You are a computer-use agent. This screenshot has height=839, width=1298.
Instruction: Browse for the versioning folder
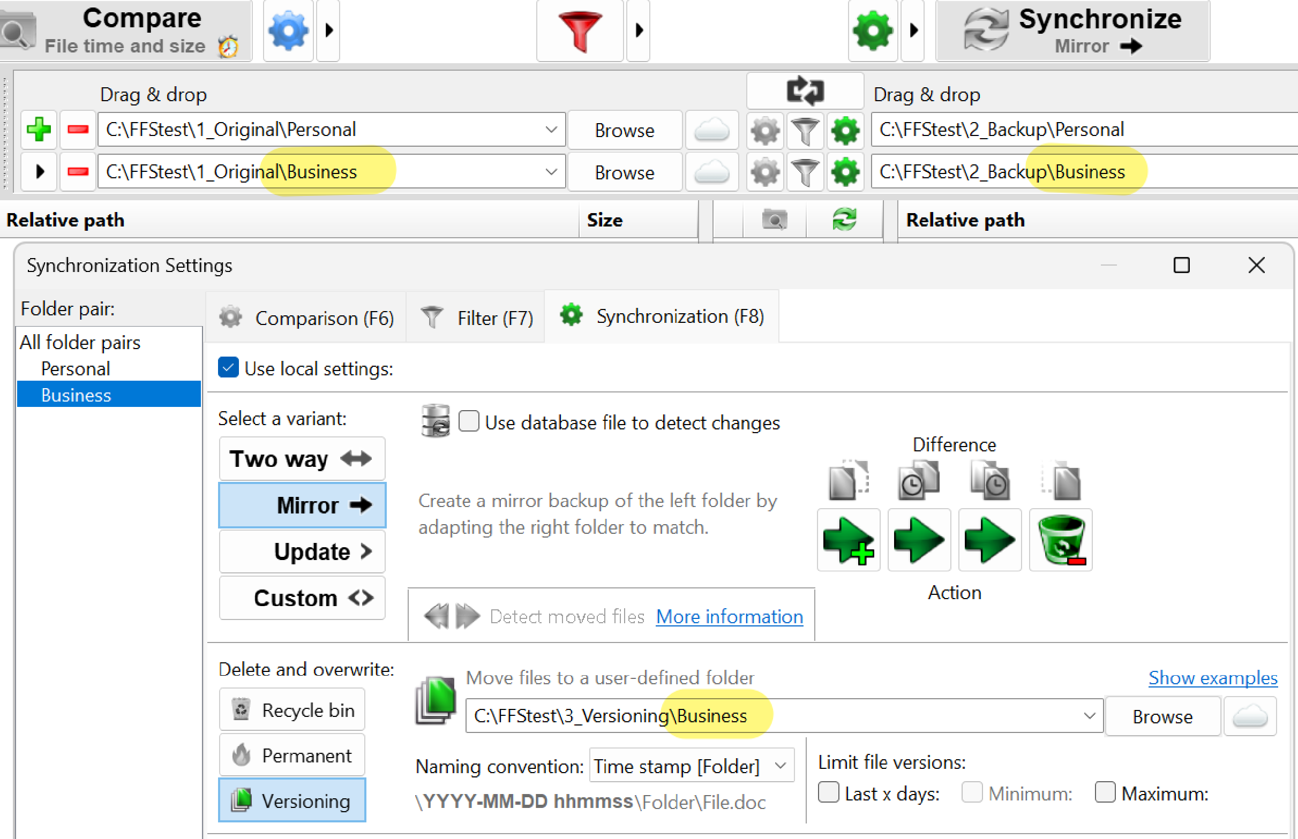click(1163, 716)
